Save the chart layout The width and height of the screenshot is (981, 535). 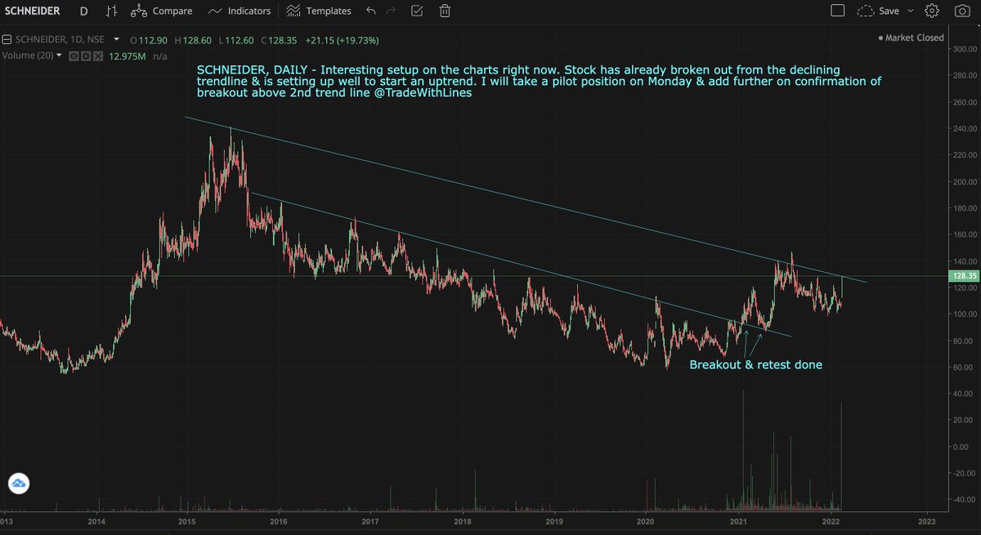879,11
